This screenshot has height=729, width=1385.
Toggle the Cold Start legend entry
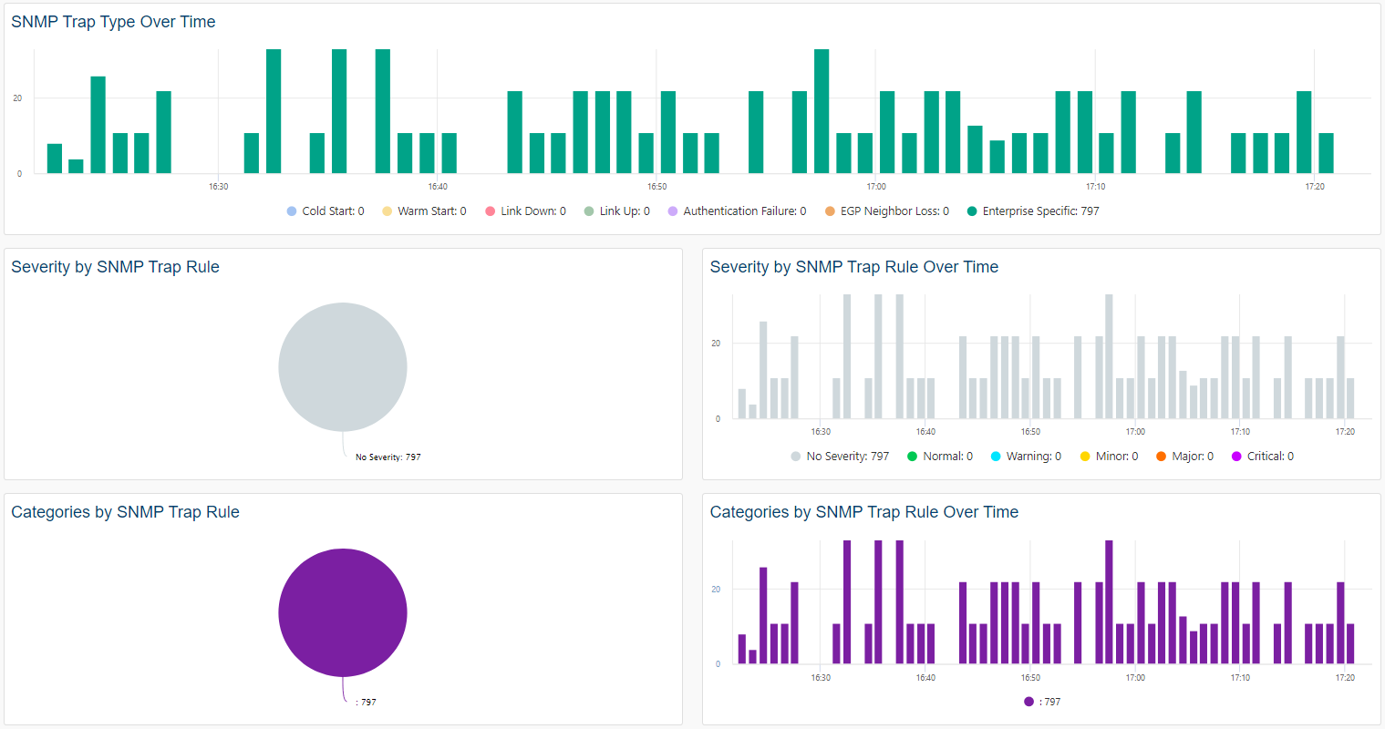[326, 211]
